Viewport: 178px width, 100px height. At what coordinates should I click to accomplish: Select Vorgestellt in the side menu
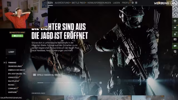click(14, 77)
